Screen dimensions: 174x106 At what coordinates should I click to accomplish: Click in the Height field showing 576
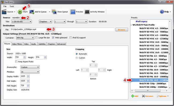click(x=40, y=57)
